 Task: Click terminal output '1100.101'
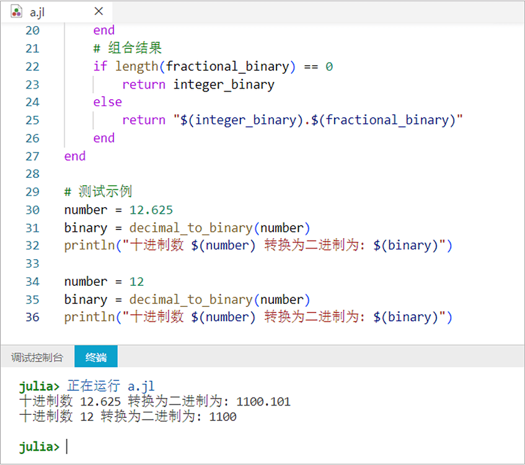(x=263, y=402)
